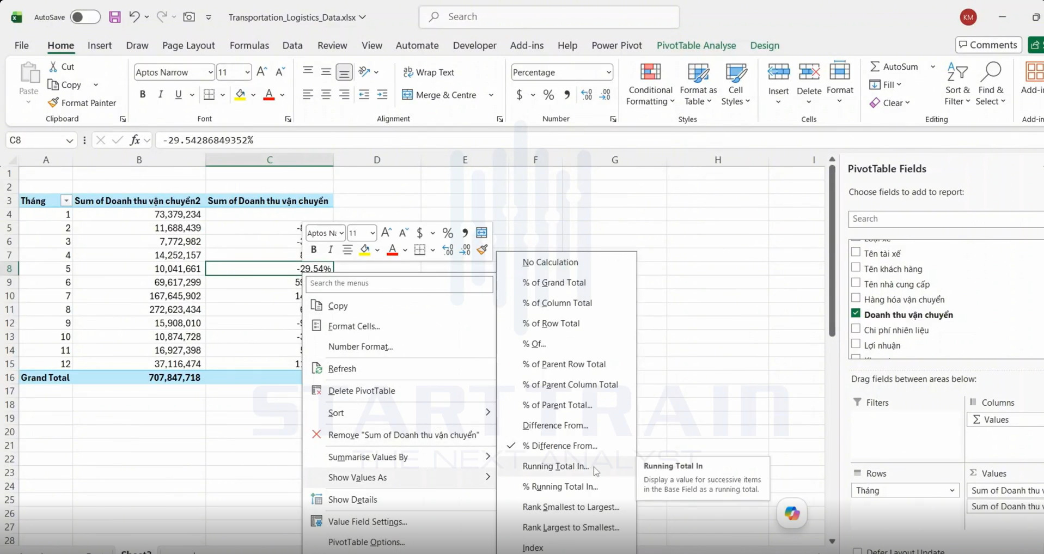
Task: Click the Copilot floating icon
Action: [792, 513]
